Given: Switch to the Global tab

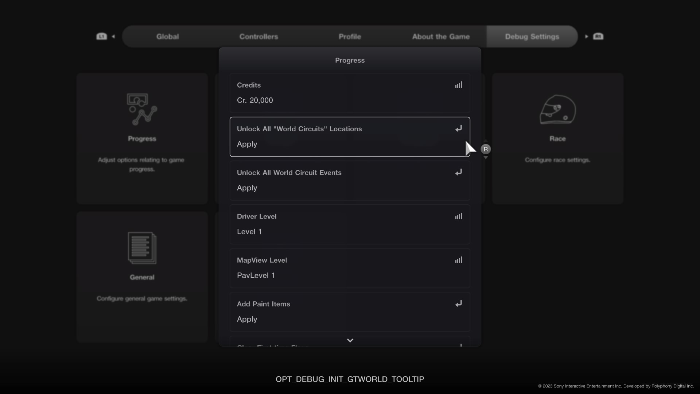Looking at the screenshot, I should tap(168, 36).
